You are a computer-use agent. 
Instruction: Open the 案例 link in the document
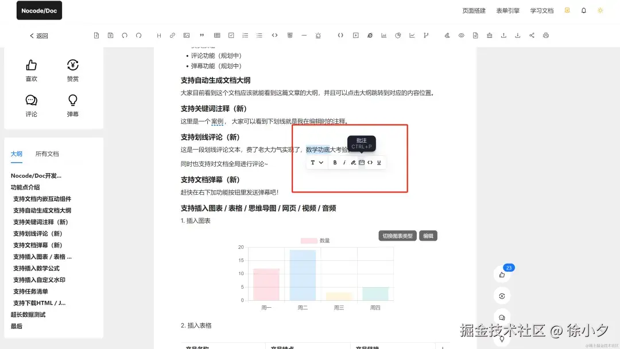pos(218,121)
